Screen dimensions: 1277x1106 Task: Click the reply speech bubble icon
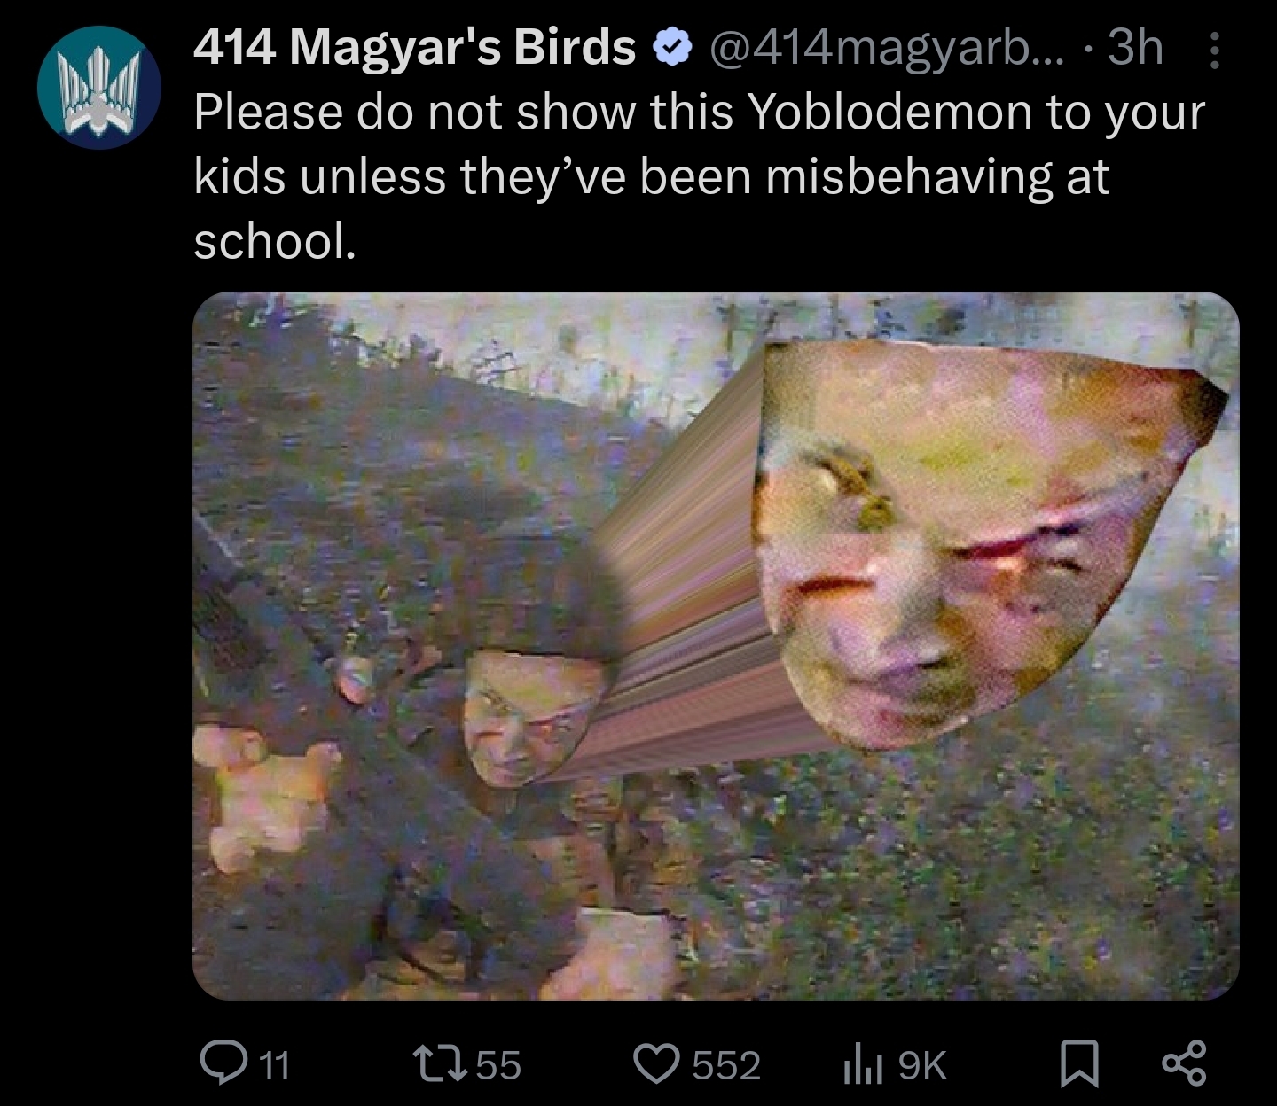click(218, 1063)
